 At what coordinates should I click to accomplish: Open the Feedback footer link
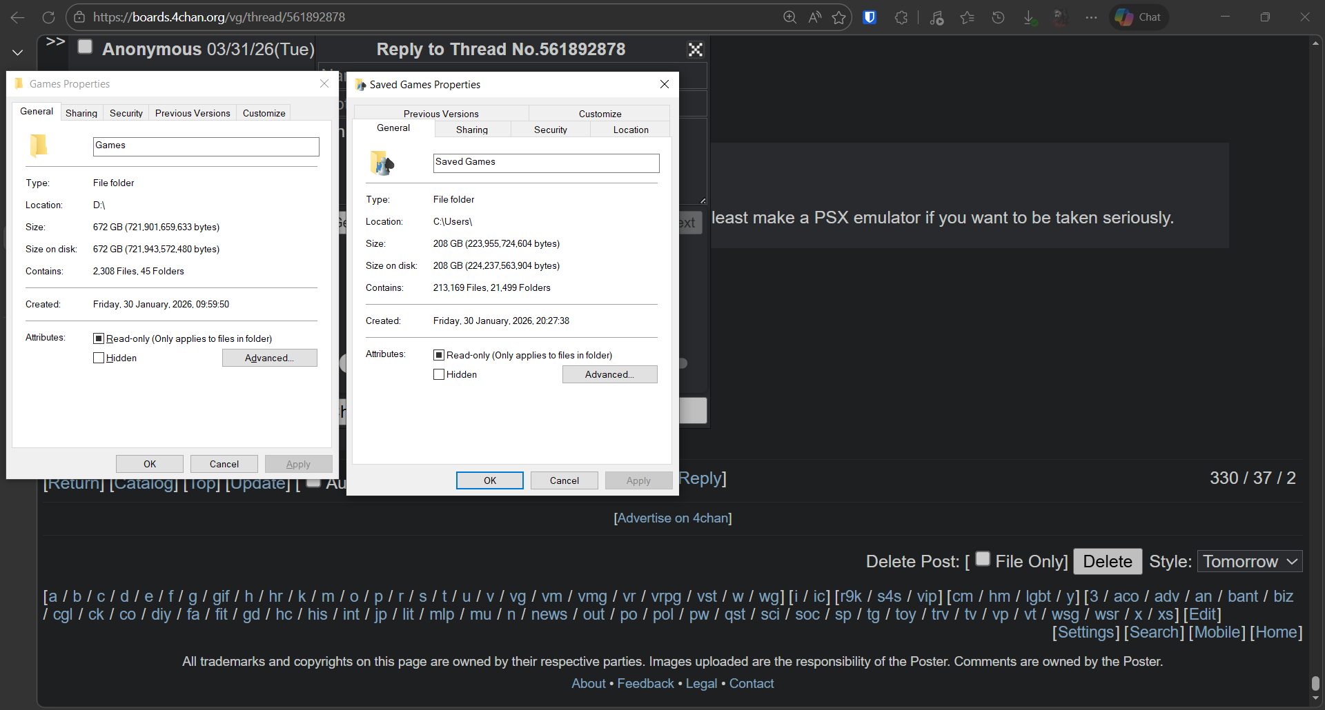click(x=645, y=684)
